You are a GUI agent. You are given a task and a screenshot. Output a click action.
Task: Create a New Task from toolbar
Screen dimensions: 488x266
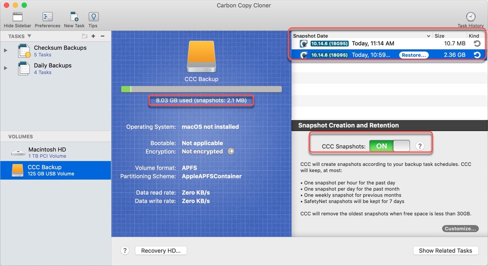pyautogui.click(x=74, y=17)
